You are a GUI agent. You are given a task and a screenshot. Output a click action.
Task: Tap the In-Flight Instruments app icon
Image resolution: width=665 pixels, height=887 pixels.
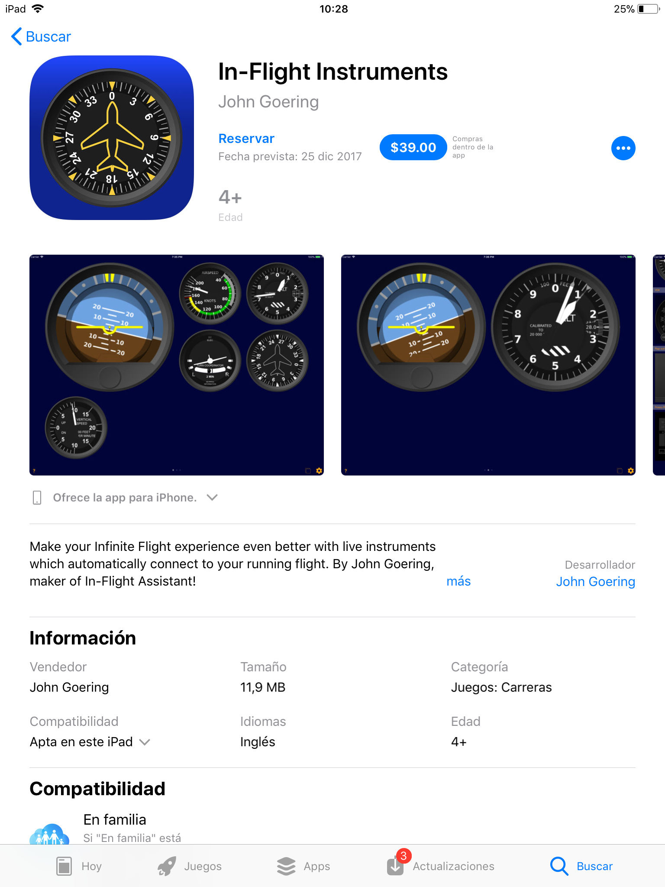(x=112, y=138)
